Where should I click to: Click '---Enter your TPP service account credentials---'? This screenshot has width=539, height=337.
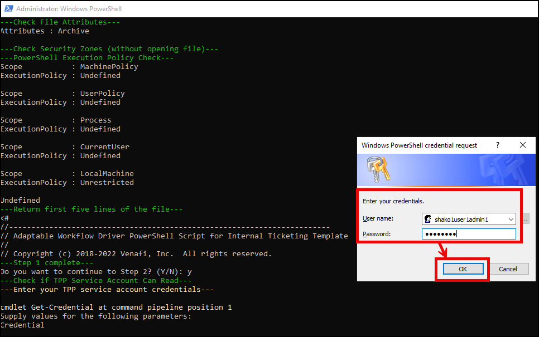(x=107, y=290)
